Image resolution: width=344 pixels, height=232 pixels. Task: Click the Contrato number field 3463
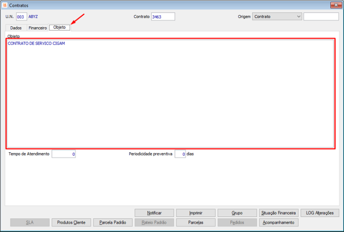point(163,17)
